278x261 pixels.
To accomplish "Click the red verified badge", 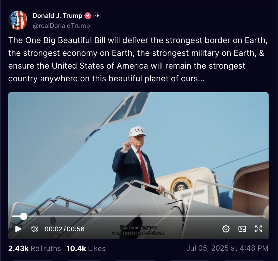I will click(x=88, y=16).
